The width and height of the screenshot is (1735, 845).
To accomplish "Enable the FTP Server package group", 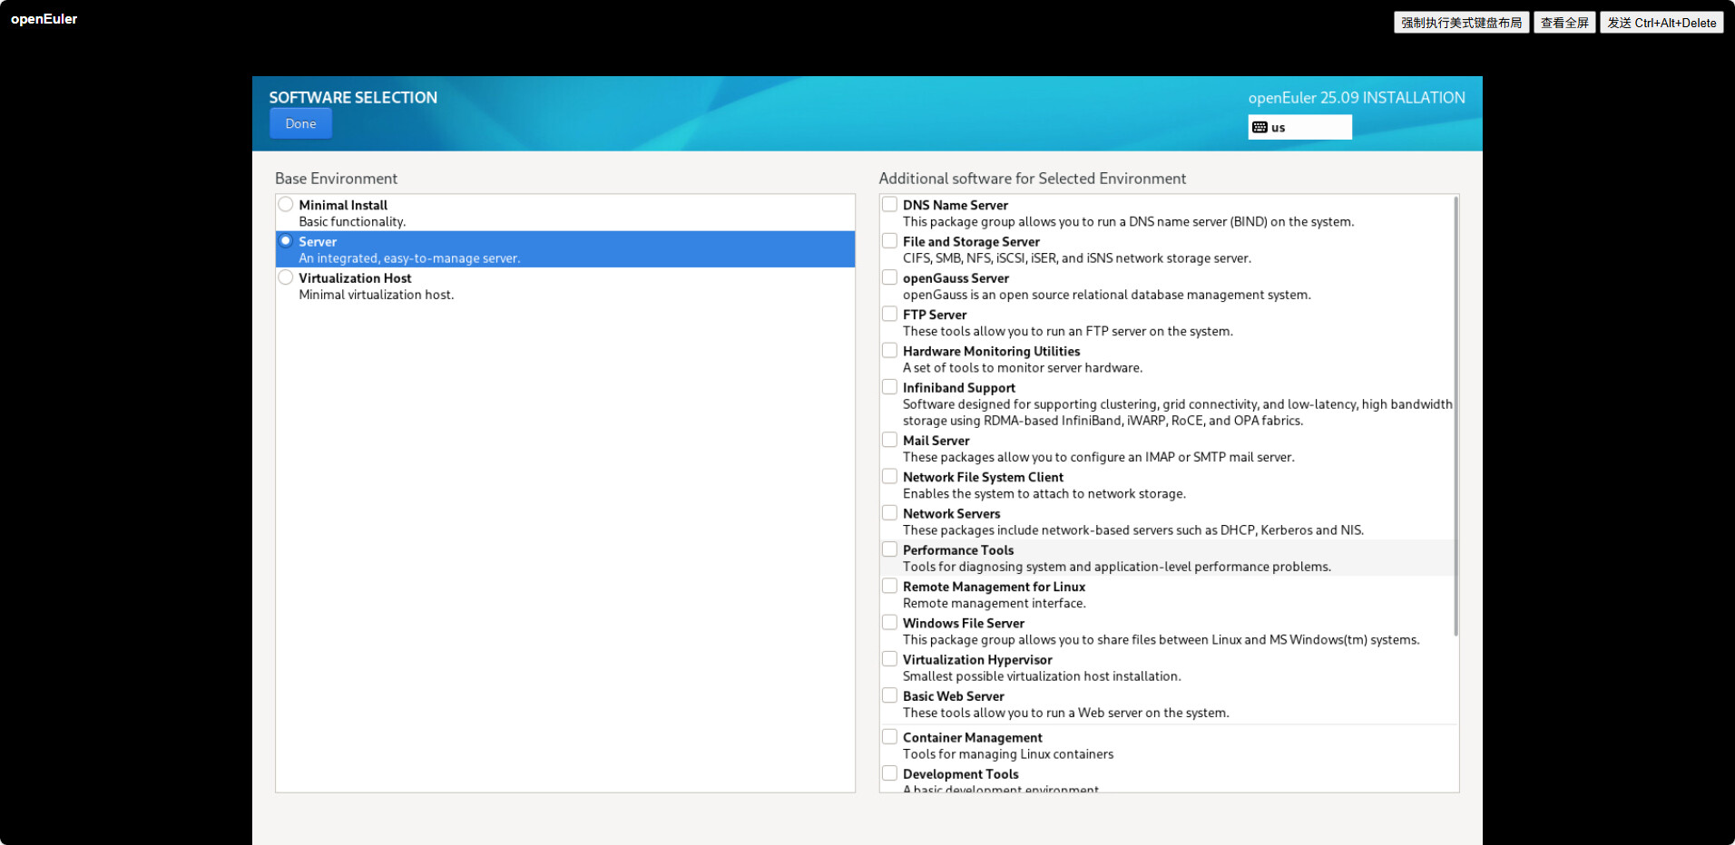I will (890, 315).
